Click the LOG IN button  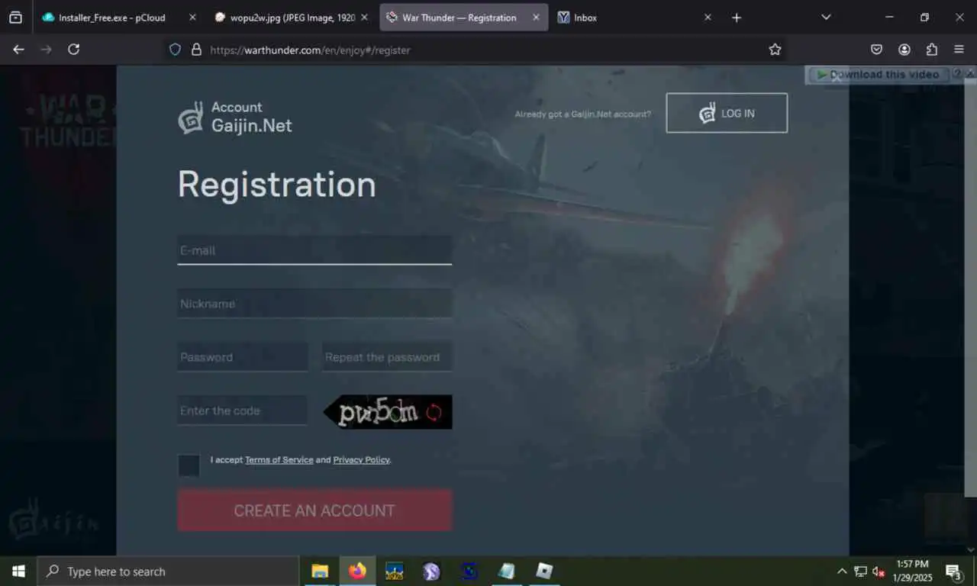[x=727, y=113]
